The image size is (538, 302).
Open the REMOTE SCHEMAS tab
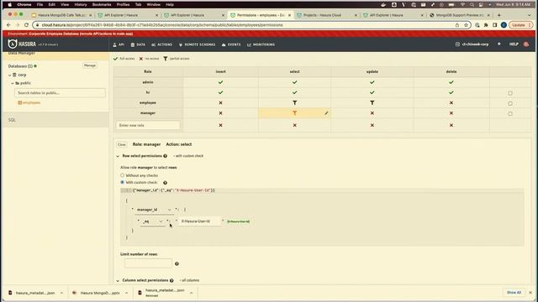(197, 44)
